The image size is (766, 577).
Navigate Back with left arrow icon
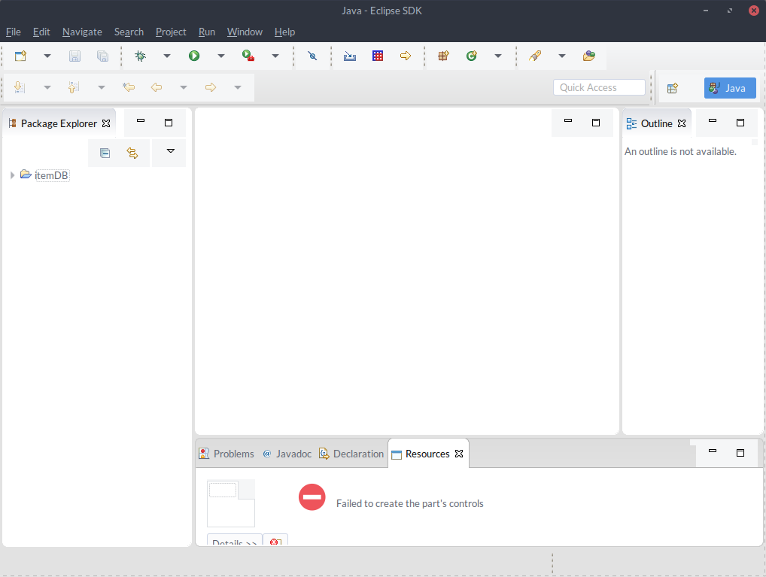(157, 87)
